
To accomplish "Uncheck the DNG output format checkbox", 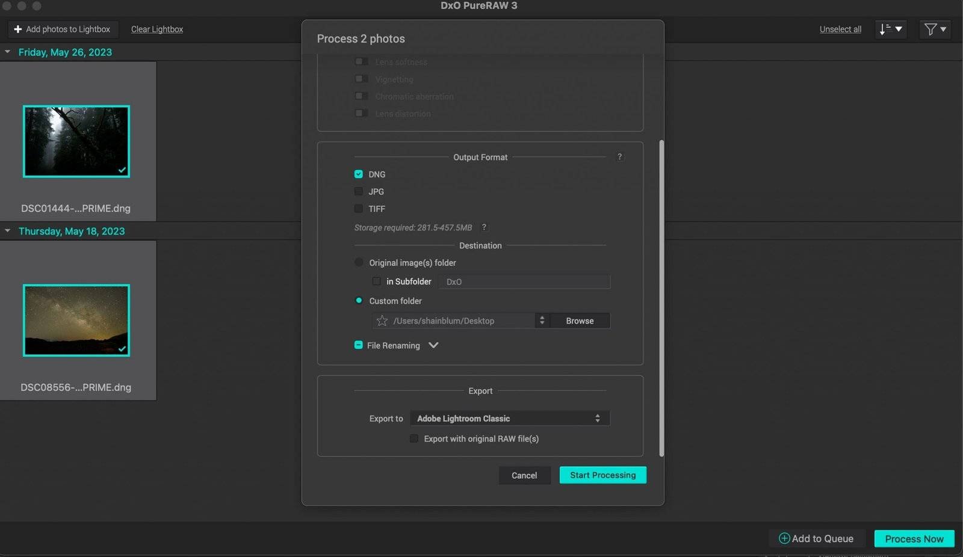I will [359, 174].
